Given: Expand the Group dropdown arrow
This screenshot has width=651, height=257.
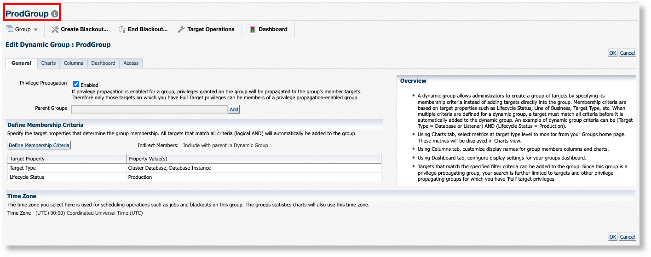Looking at the screenshot, I should 35,30.
